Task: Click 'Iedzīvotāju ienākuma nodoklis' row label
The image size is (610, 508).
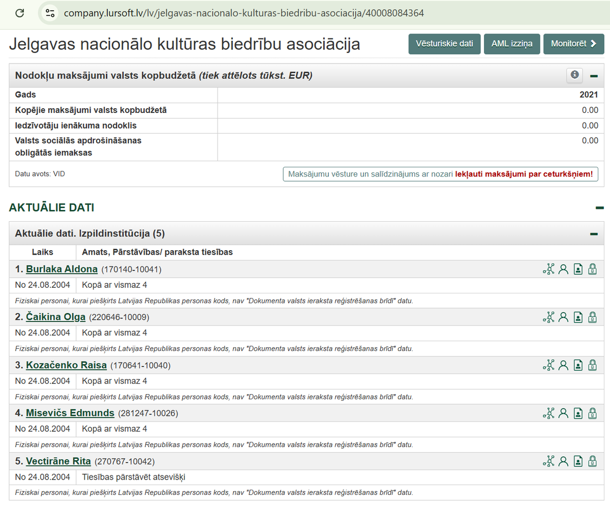Action: (x=76, y=126)
